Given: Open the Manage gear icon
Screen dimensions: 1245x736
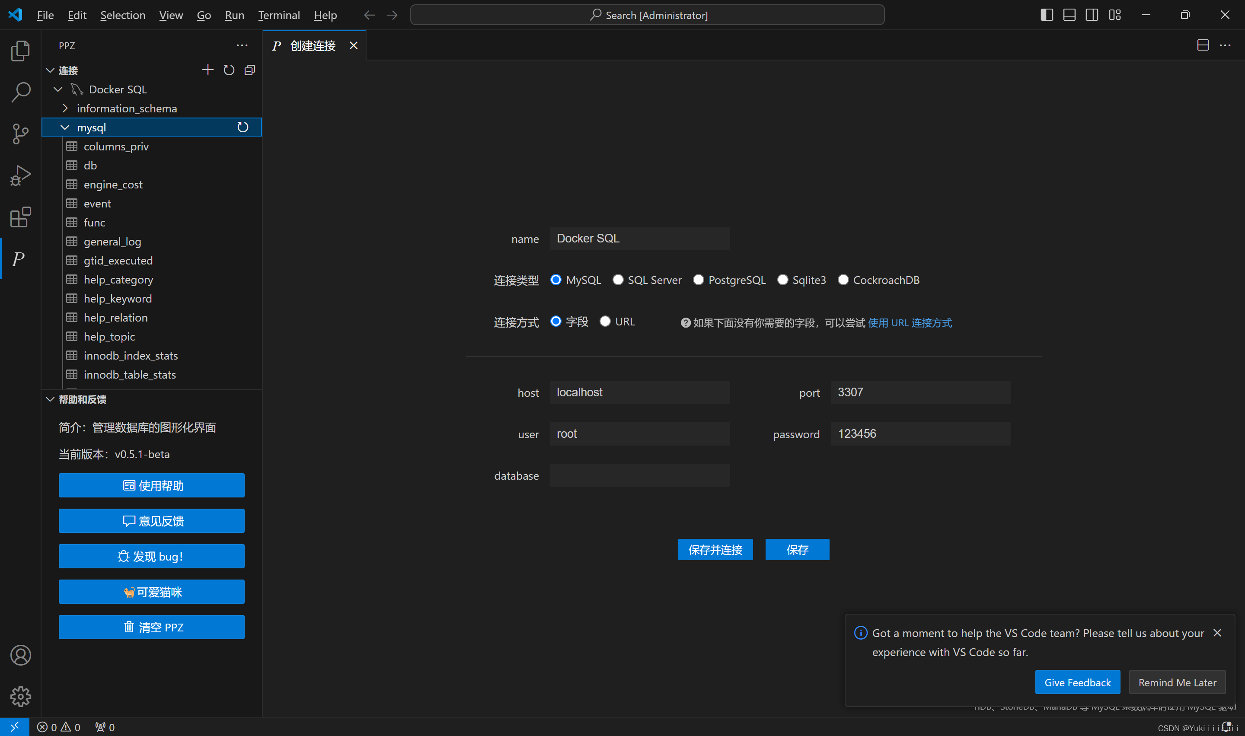Looking at the screenshot, I should (20, 697).
